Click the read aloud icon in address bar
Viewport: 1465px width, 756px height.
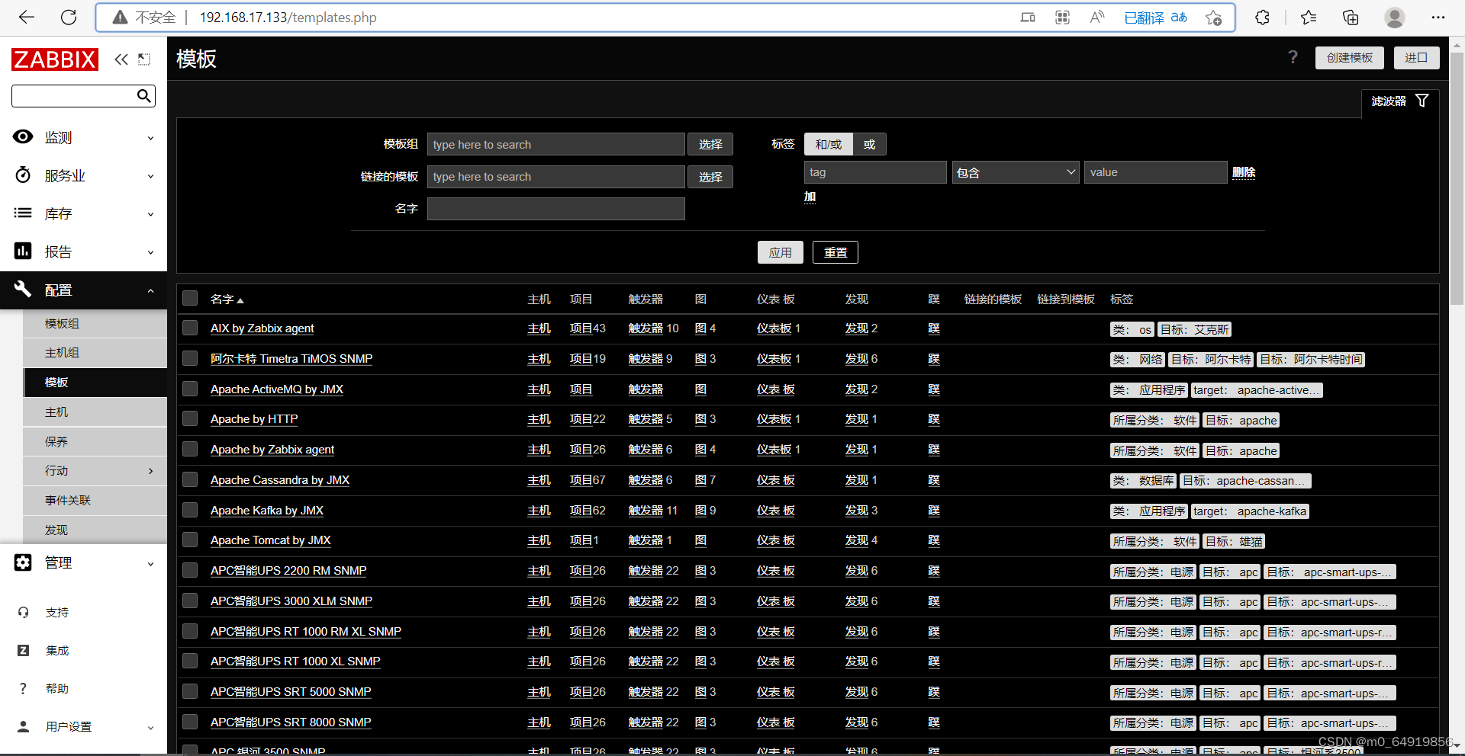pos(1097,17)
